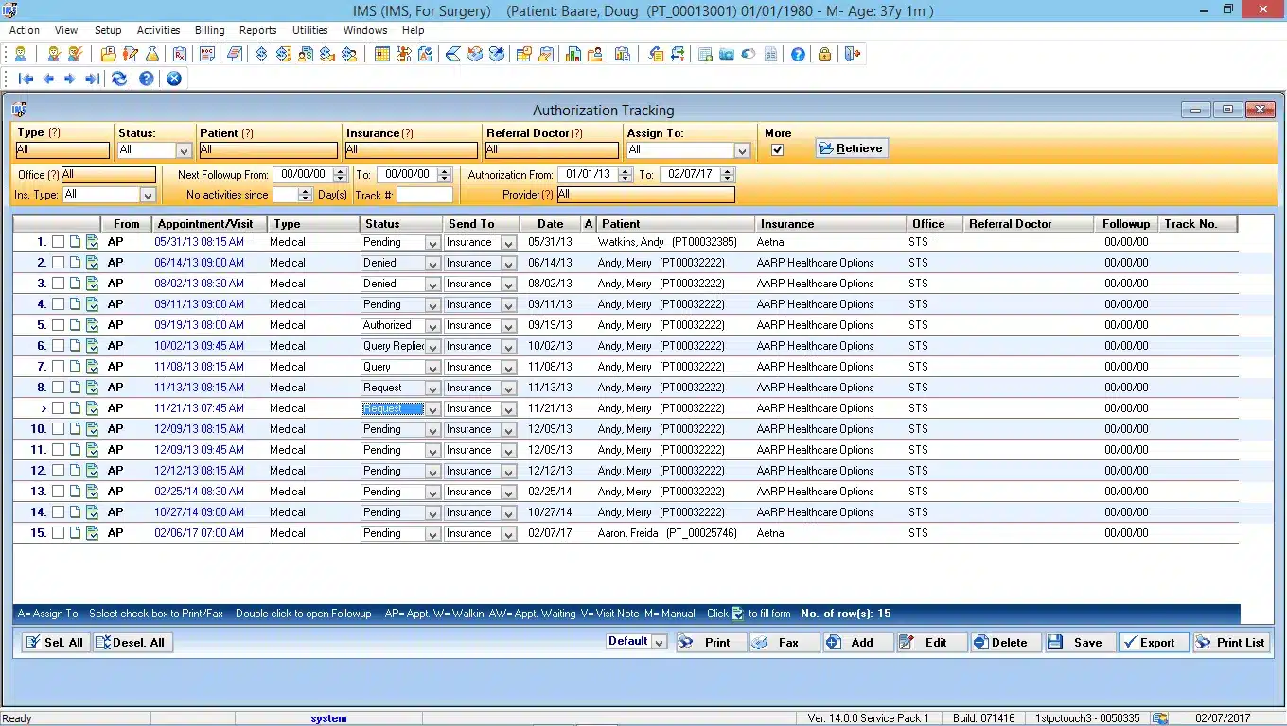Click the Track # input field
Screen dimensions: 1287x726
(x=424, y=196)
